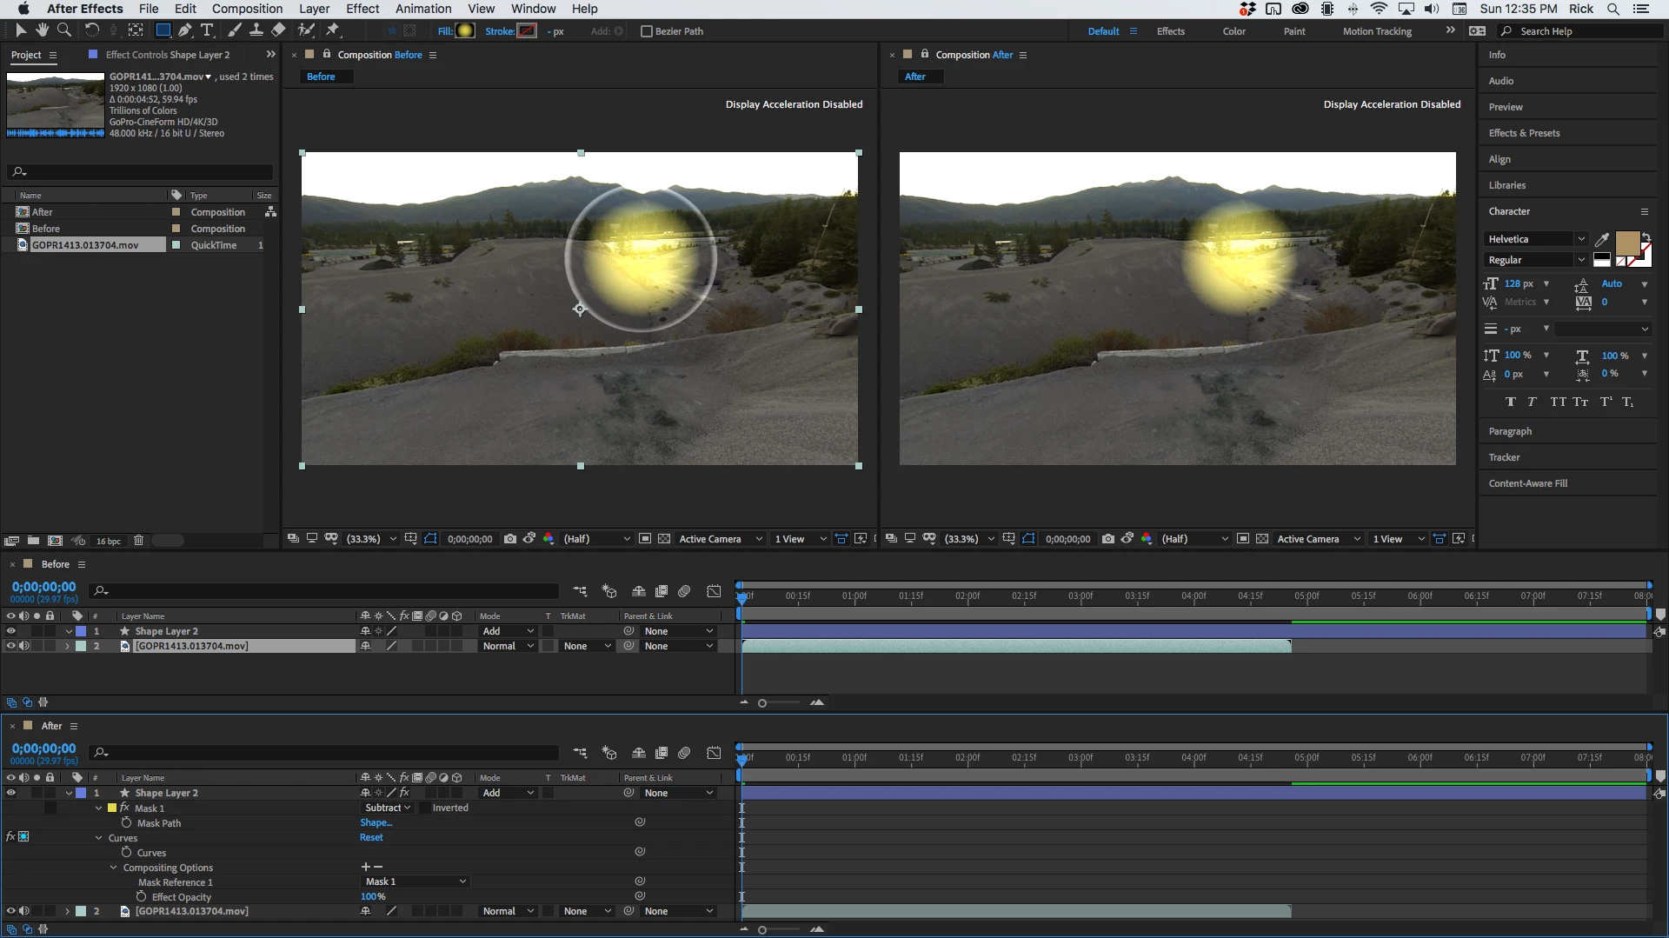
Task: Open the Content-Aware Fill panel
Action: tap(1527, 483)
